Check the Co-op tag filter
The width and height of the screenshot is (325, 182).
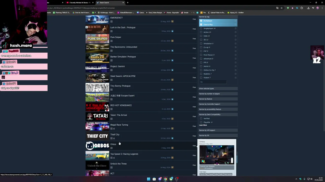pyautogui.click(x=201, y=47)
